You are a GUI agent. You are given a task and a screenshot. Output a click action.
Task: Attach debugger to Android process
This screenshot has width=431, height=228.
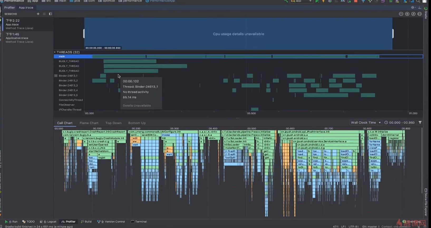click(349, 1)
